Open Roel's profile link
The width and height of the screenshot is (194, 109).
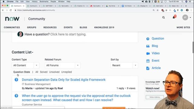pyautogui.click(x=60, y=88)
